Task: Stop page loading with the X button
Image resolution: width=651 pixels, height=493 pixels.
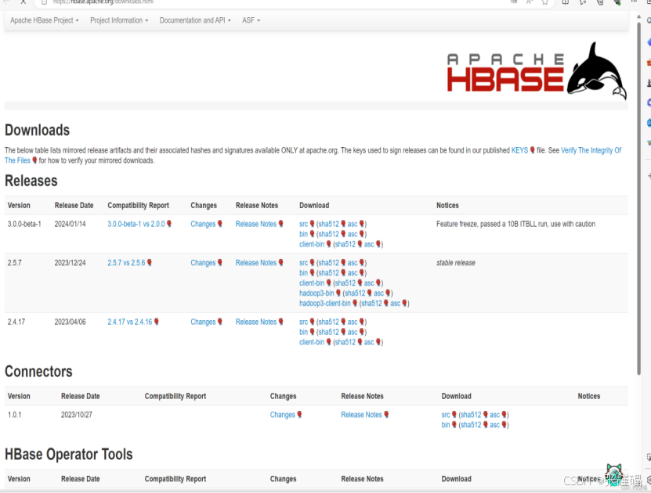Action: click(x=24, y=2)
